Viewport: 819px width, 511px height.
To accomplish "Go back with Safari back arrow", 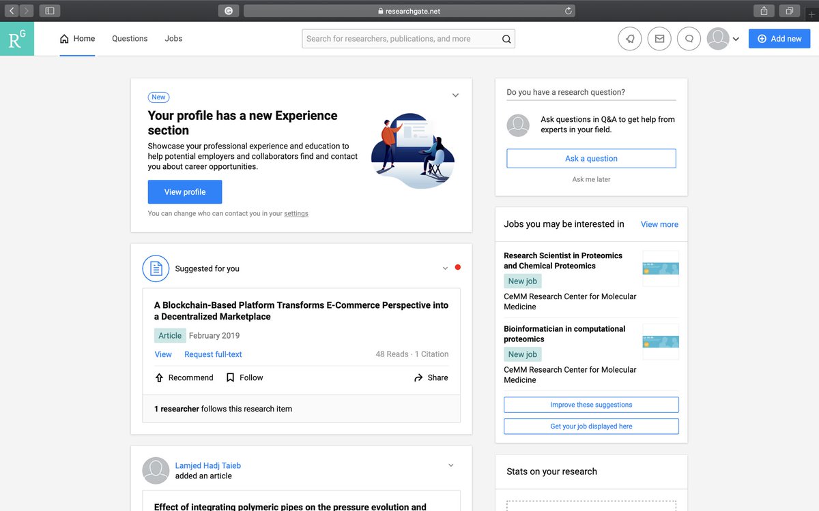I will 12,11.
